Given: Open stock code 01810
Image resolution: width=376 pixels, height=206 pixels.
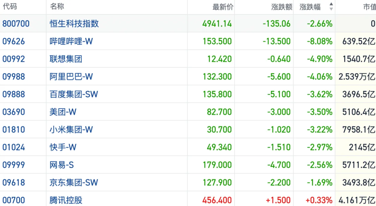Looking at the screenshot, I should 14,130.
